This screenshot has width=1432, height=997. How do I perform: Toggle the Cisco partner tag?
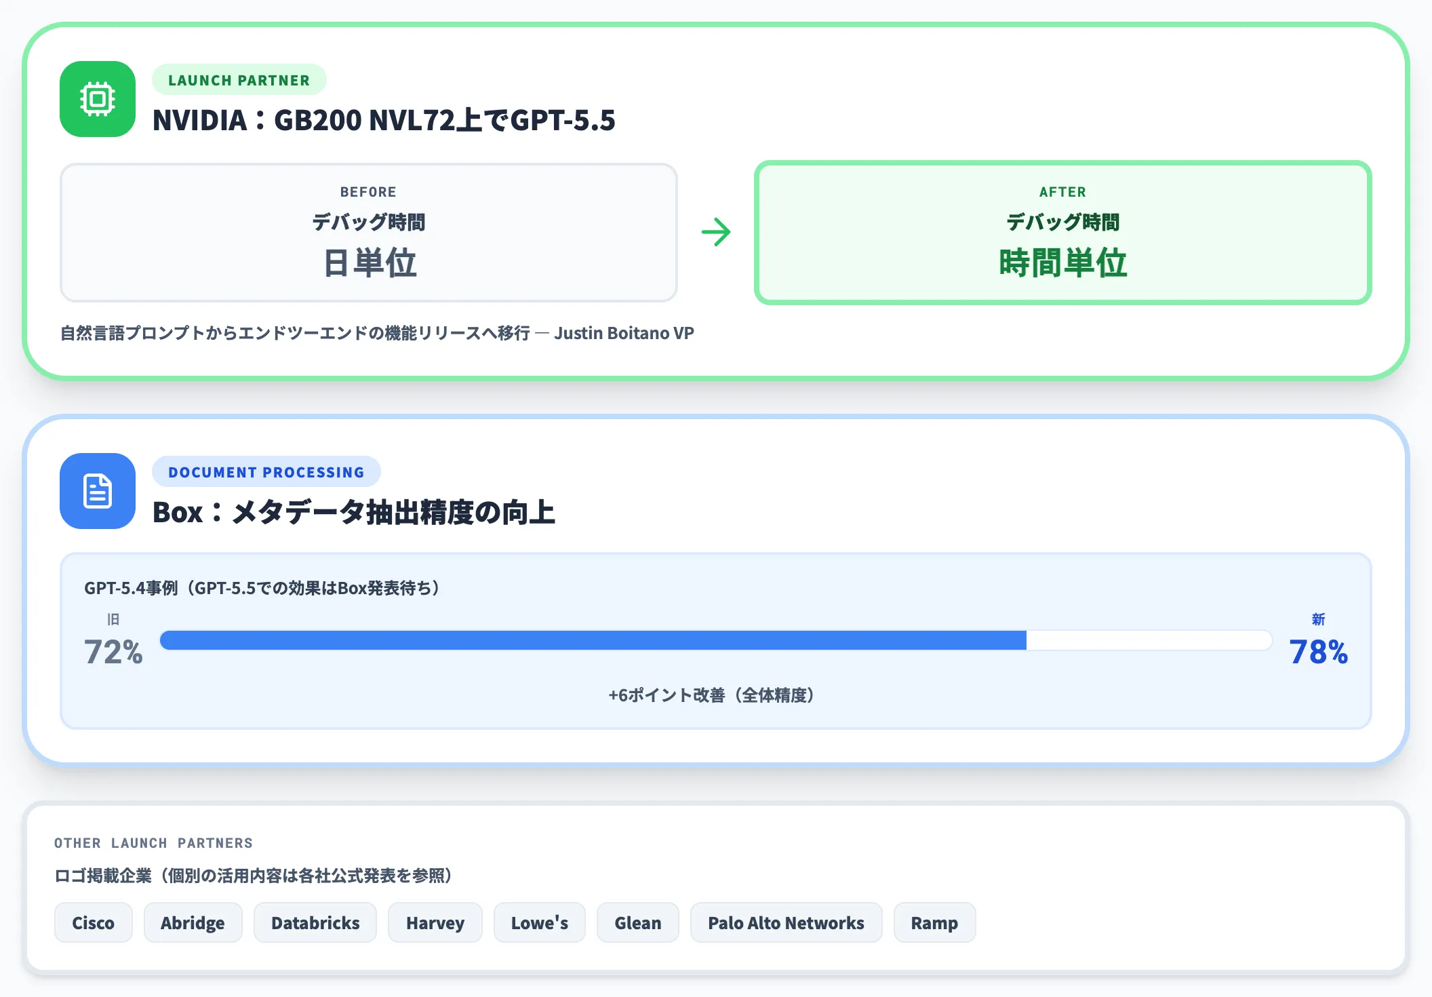94,922
